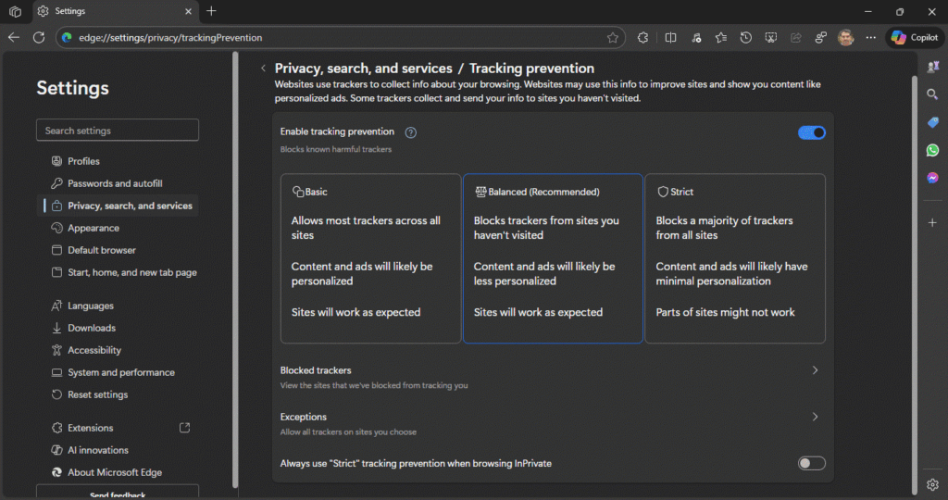
Task: Open Languages settings section
Action: 118,306
